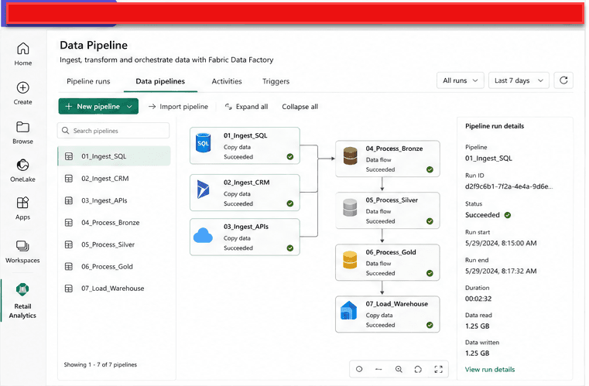Select 02_Ingest_CRM in the pipeline list

(115, 179)
